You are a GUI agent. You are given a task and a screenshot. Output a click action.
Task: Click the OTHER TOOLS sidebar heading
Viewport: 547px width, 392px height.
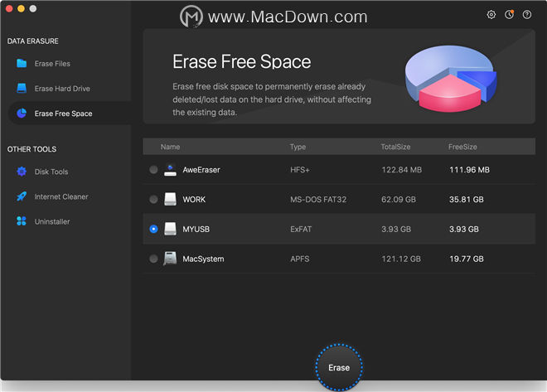[x=31, y=149]
